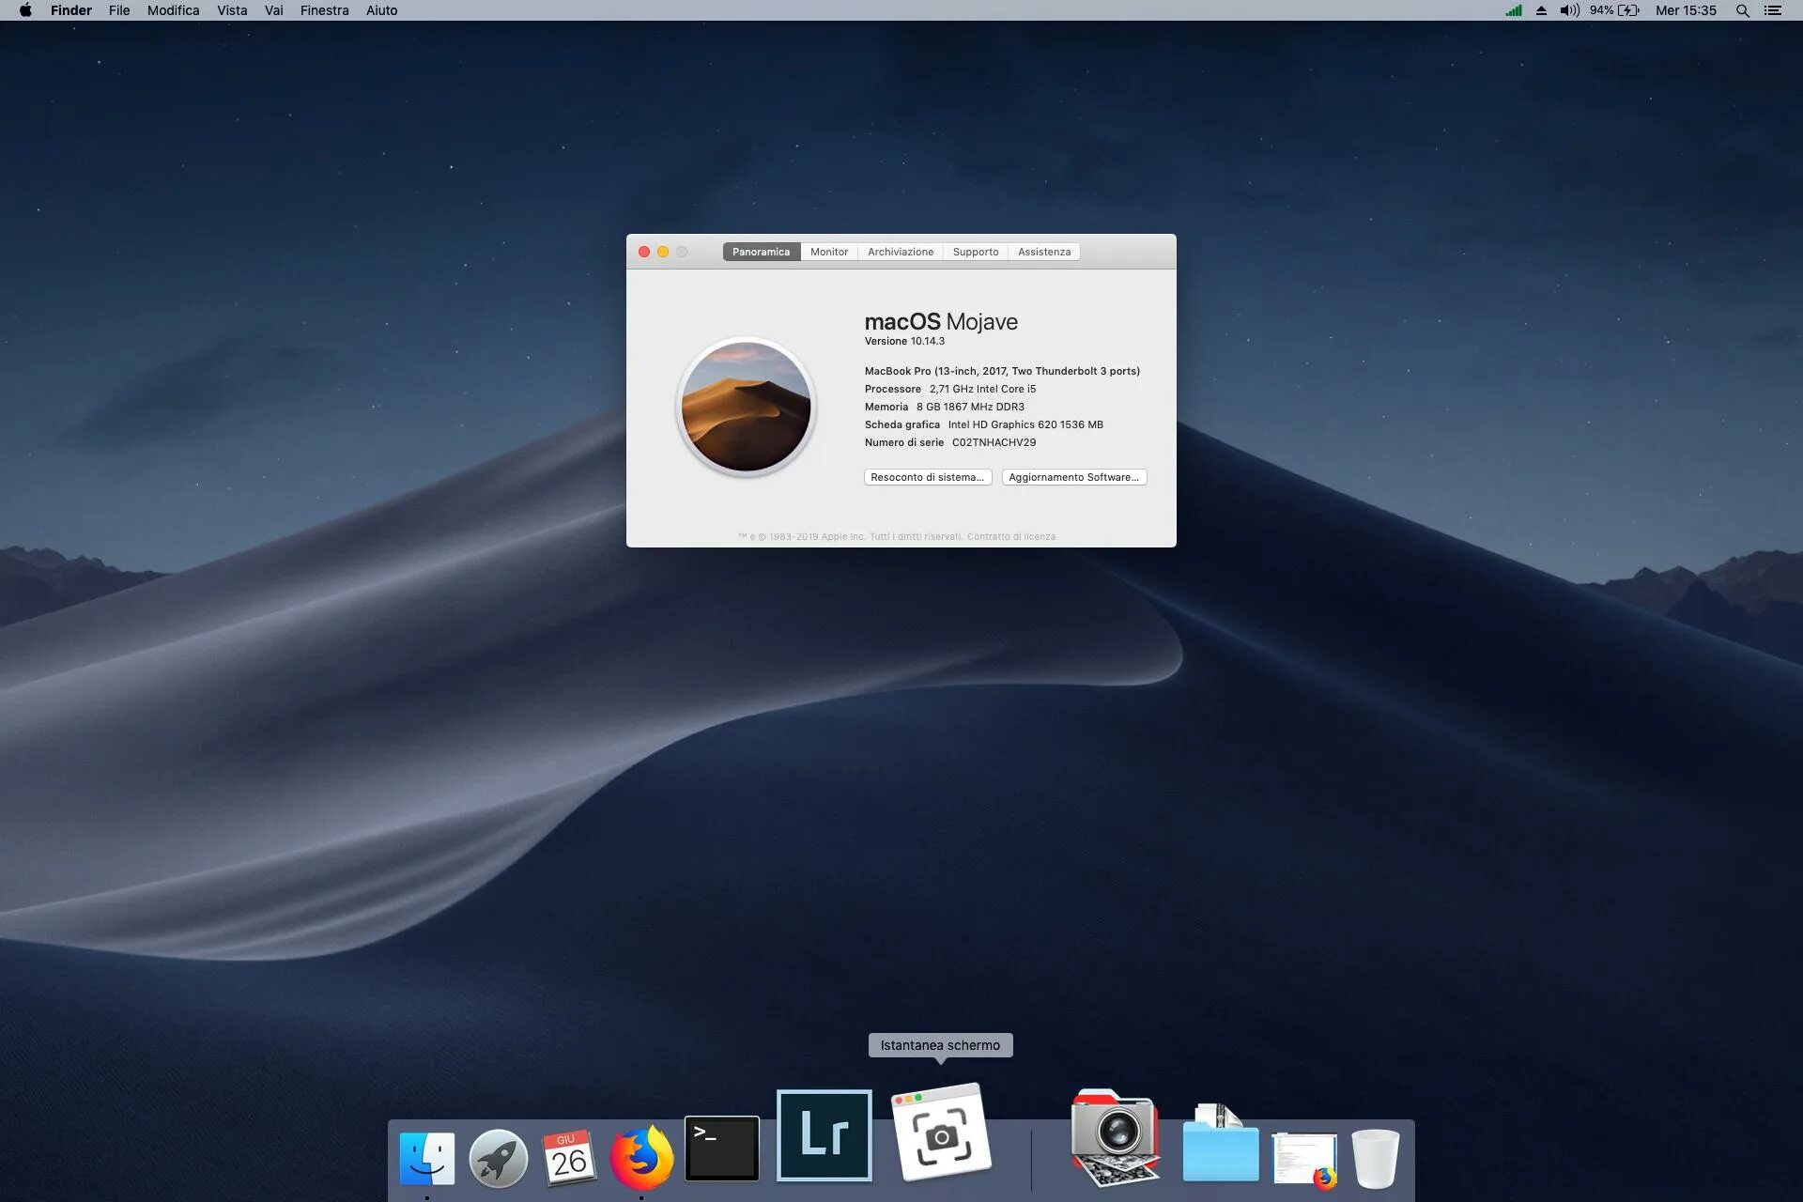Switch to the Monitor tab
Screen dimensions: 1803x1202
click(828, 252)
